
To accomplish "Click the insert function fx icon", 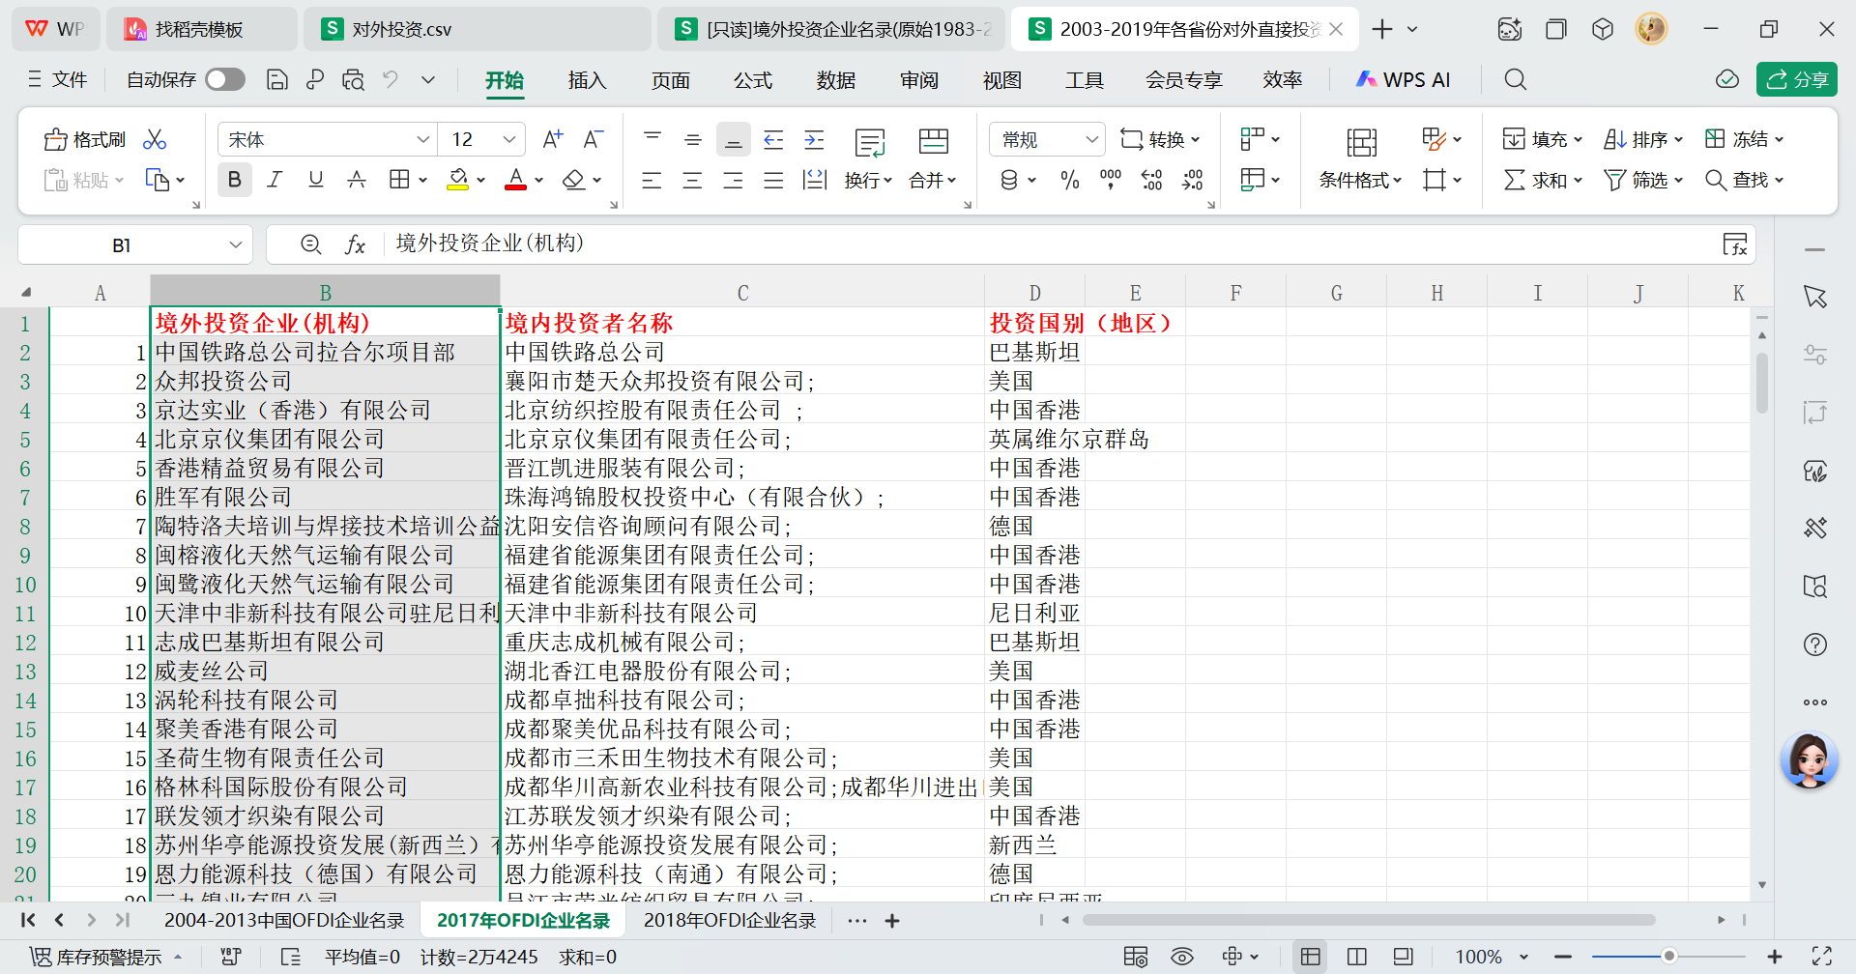I will click(x=356, y=244).
